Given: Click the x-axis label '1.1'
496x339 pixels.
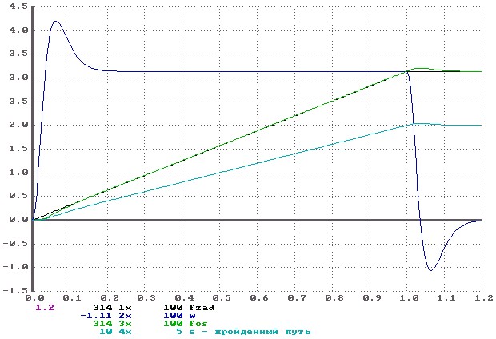Looking at the screenshot, I should (x=446, y=298).
